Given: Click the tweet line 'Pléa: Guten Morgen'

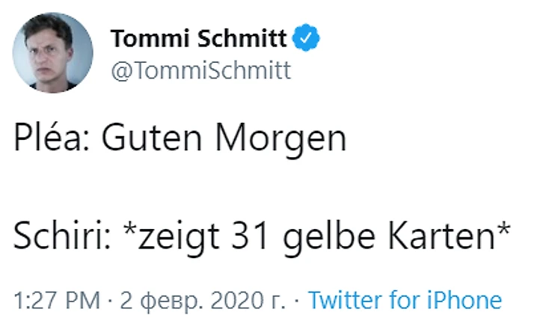Looking at the screenshot, I should 180,140.
